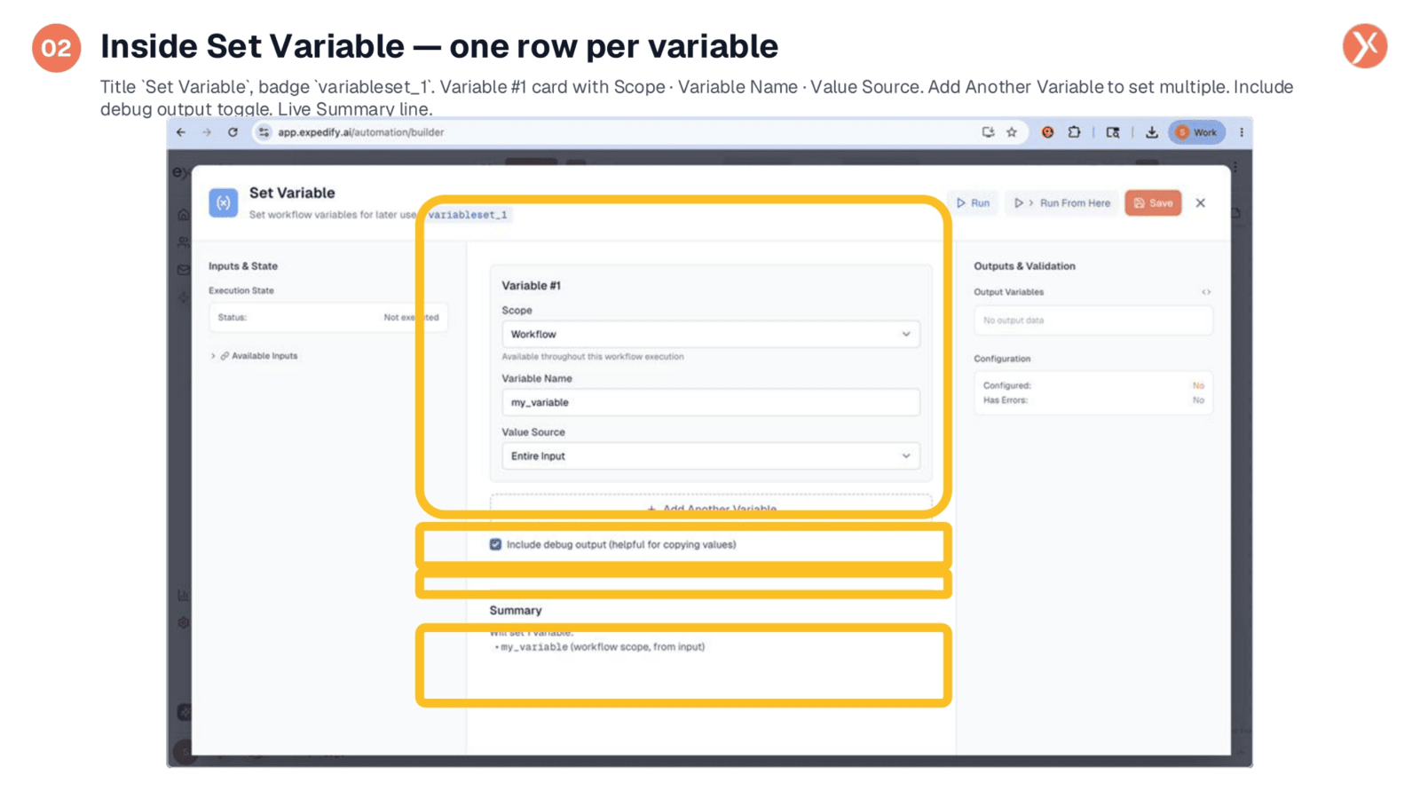Viewport: 1420px width, 799px height.
Task: Open the Work profile button
Action: (1196, 132)
